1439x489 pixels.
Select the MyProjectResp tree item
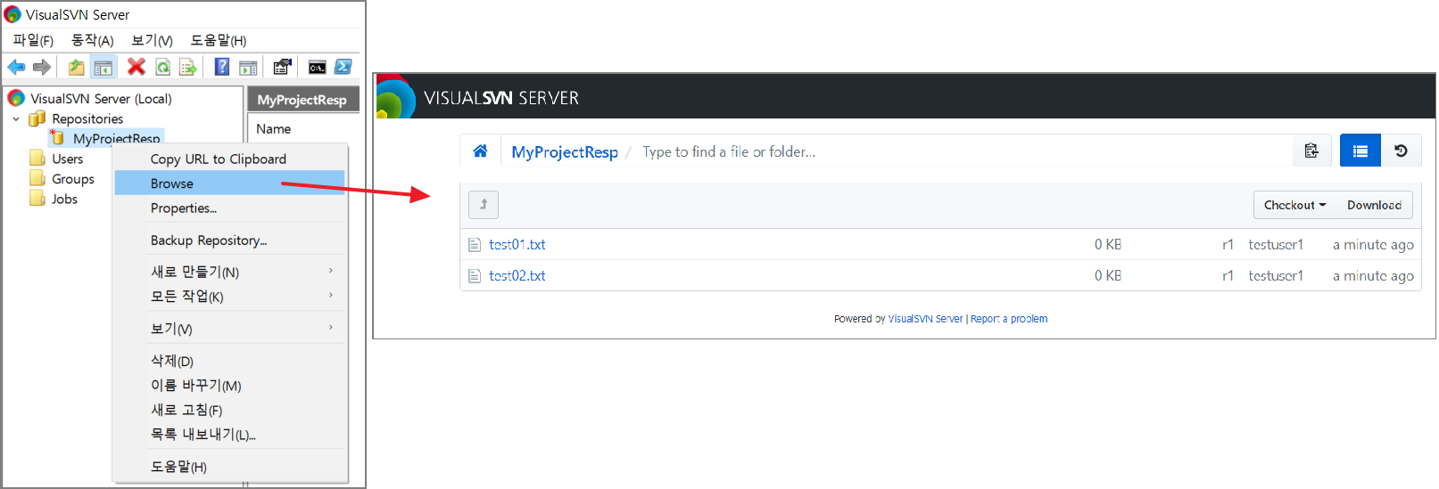116,138
